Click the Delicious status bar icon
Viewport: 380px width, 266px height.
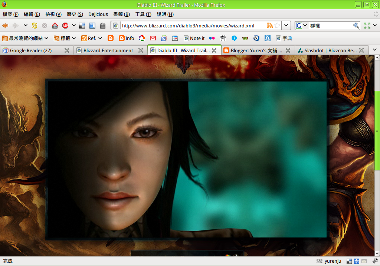click(x=349, y=261)
